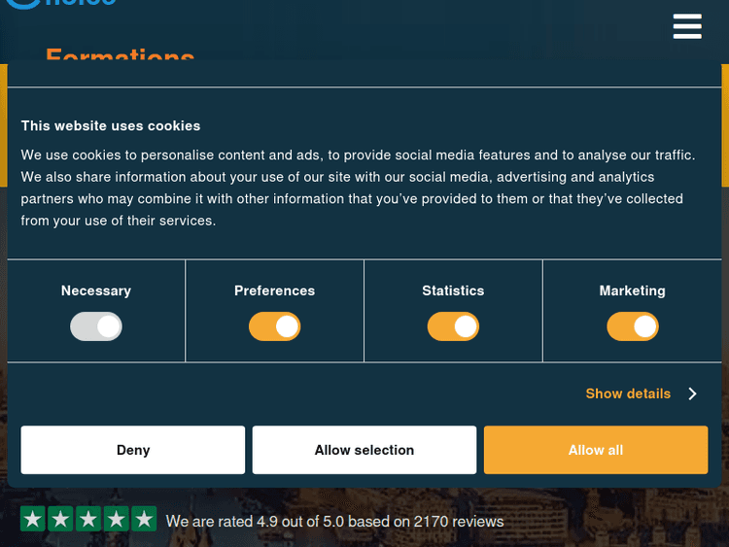Disable the Preferences cookies switch
This screenshot has height=547, width=729.
point(274,326)
